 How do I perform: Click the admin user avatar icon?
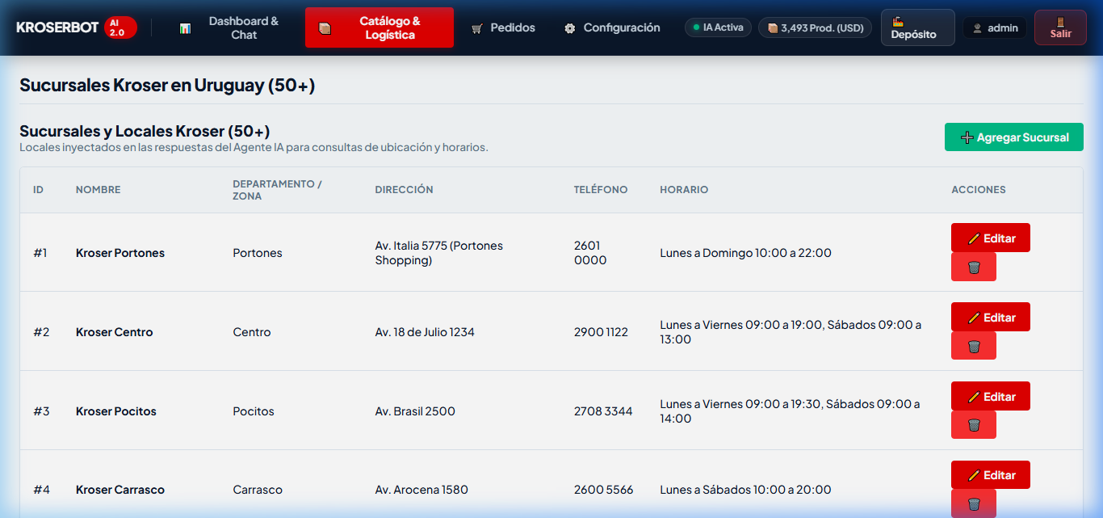[977, 28]
